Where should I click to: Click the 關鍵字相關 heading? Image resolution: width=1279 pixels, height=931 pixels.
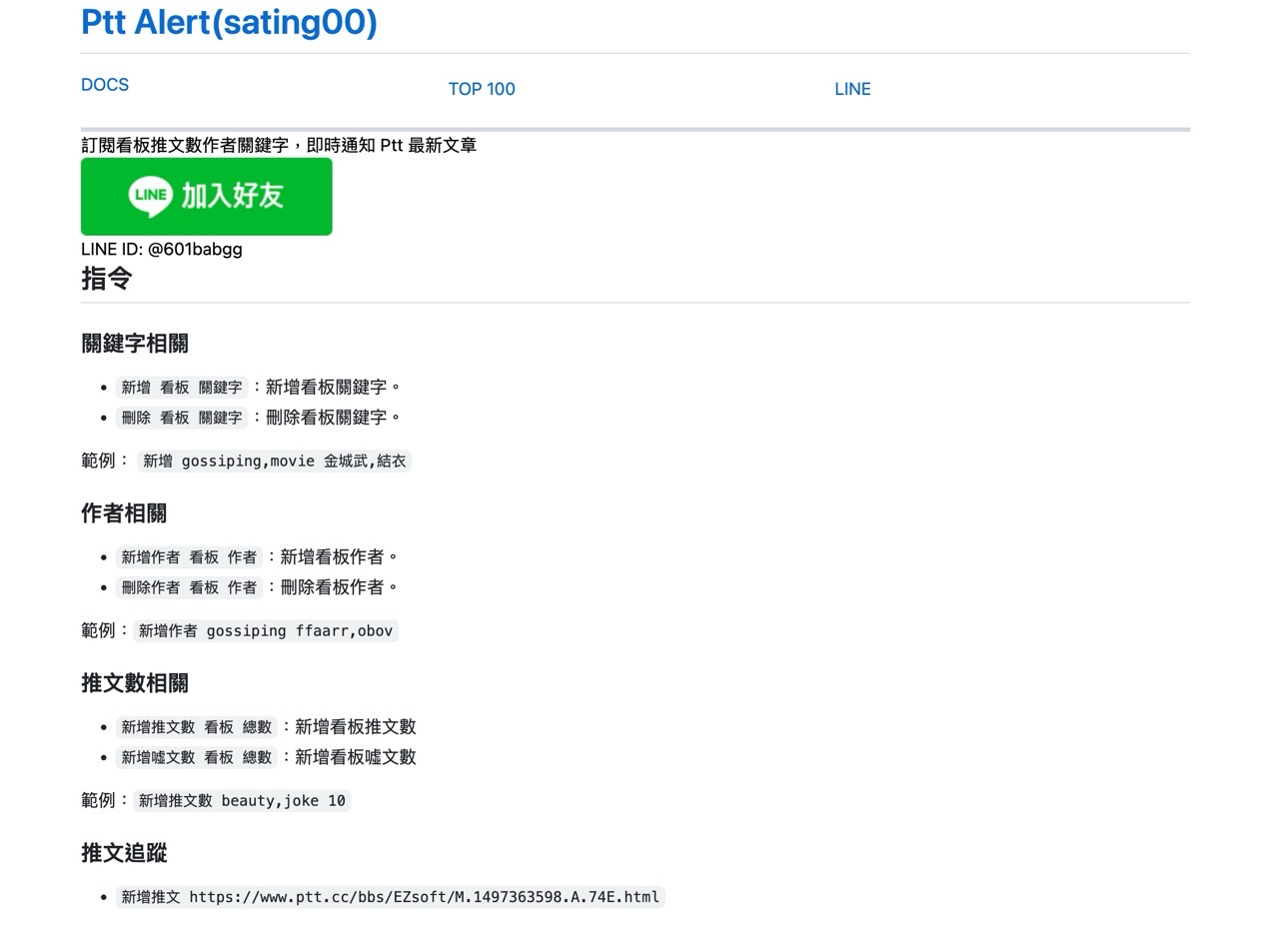[x=135, y=344]
